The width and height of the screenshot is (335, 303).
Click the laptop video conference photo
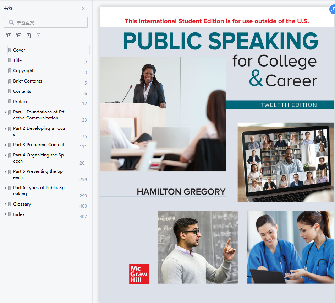click(286, 162)
